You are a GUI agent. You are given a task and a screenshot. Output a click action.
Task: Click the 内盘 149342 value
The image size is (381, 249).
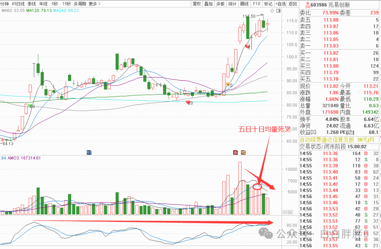tap(370, 112)
